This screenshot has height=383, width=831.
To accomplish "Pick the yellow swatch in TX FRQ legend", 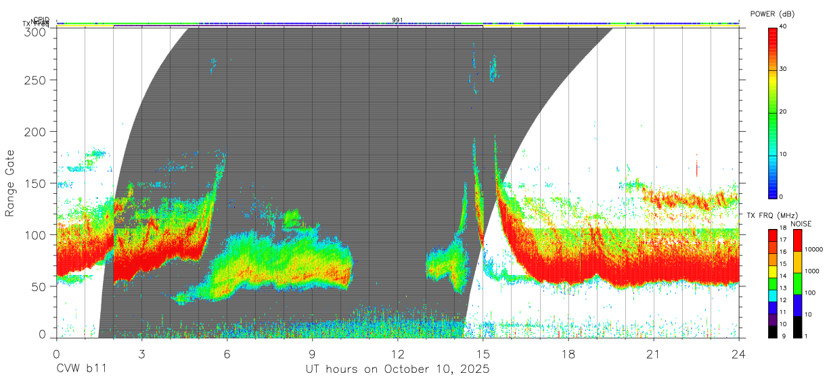I will 773,272.
